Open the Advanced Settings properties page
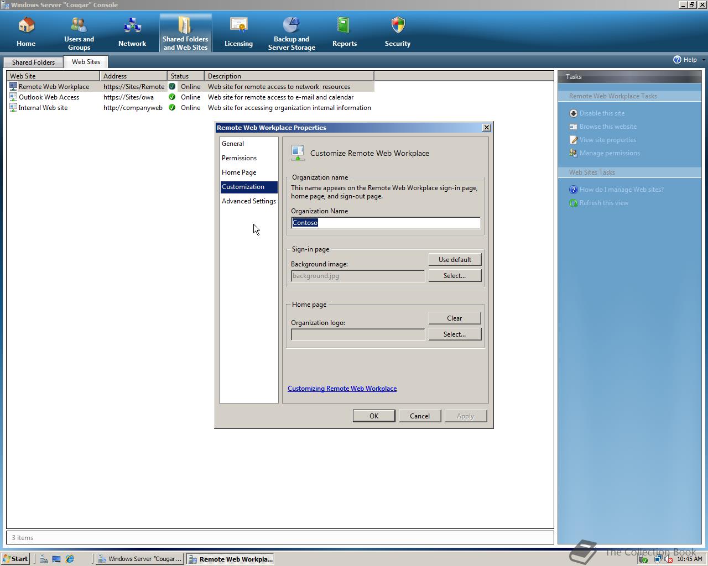708x566 pixels. (x=249, y=201)
